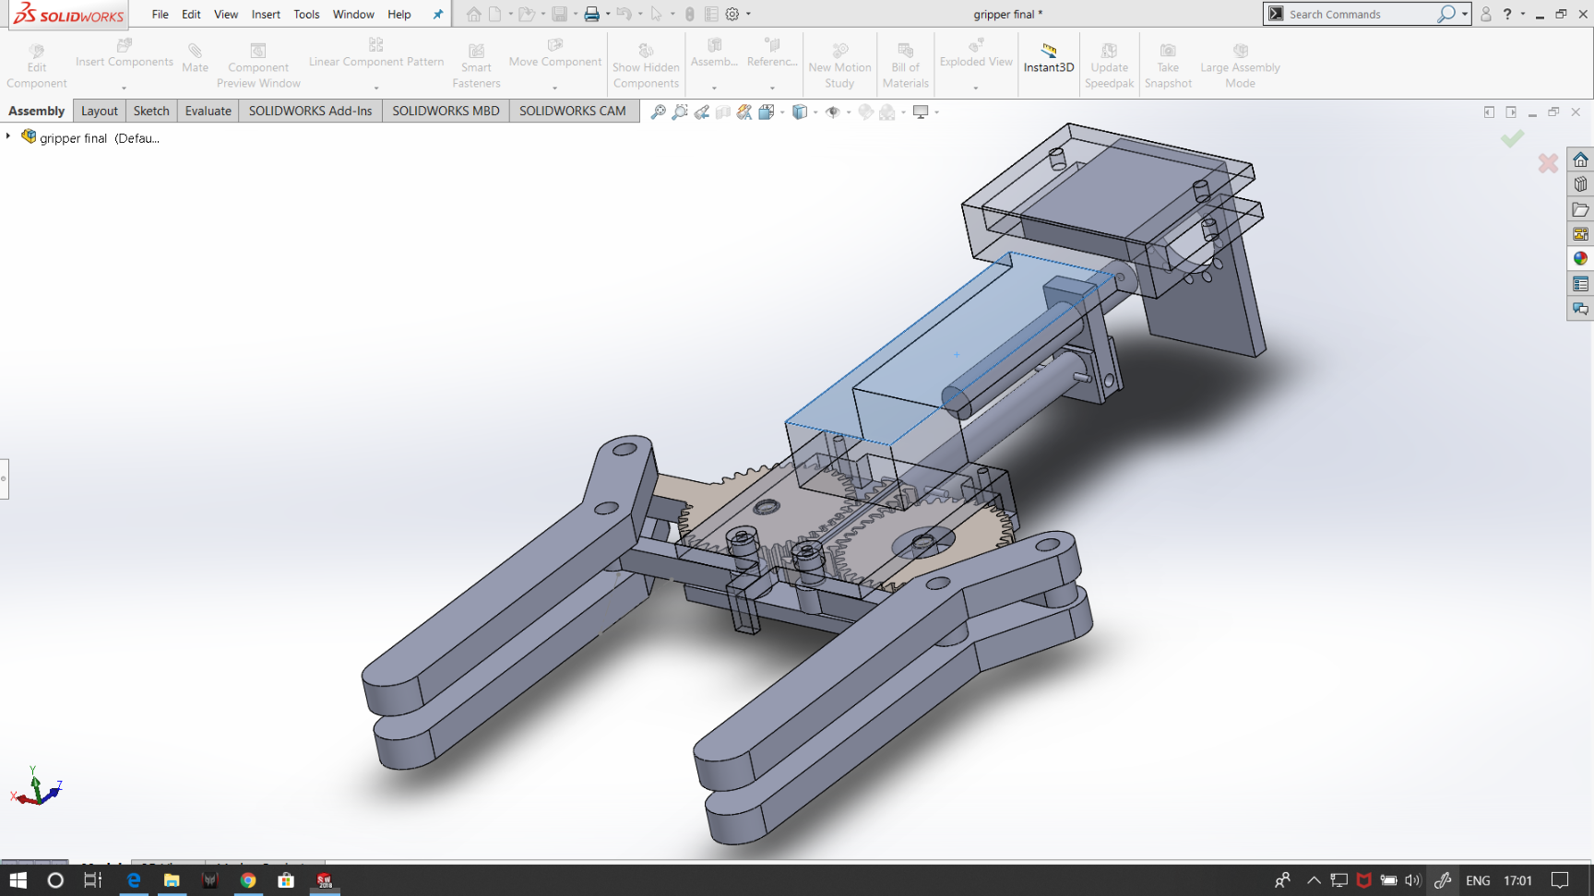Image resolution: width=1594 pixels, height=896 pixels.
Task: Open the Custom Properties task pane tab
Action: (1580, 284)
